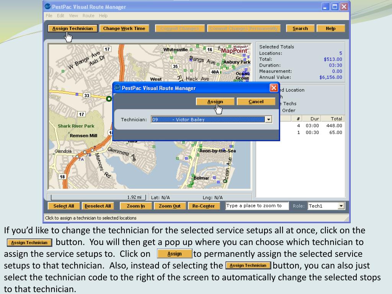Click the Measurement value 0.00

337,71
